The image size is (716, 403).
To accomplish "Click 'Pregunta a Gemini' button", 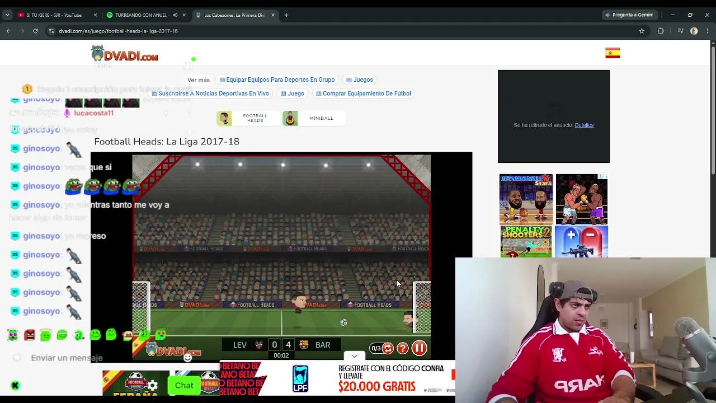I will pyautogui.click(x=629, y=15).
